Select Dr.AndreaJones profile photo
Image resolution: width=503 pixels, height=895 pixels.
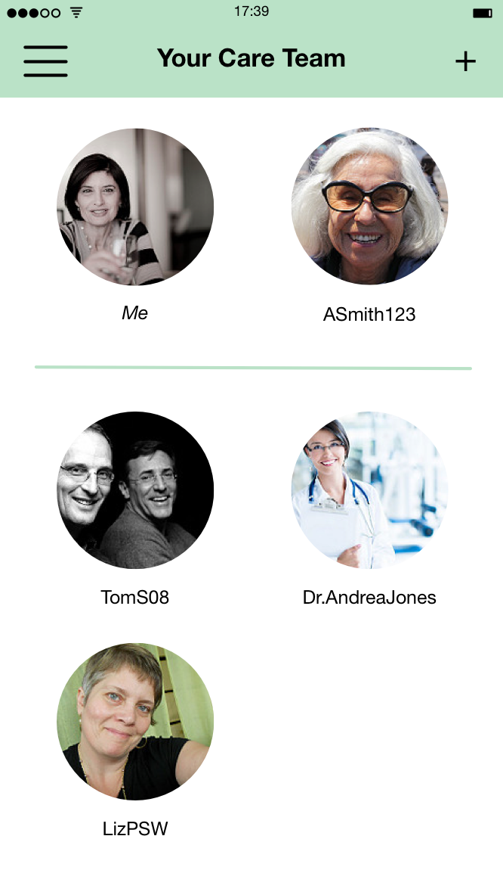[x=370, y=489]
